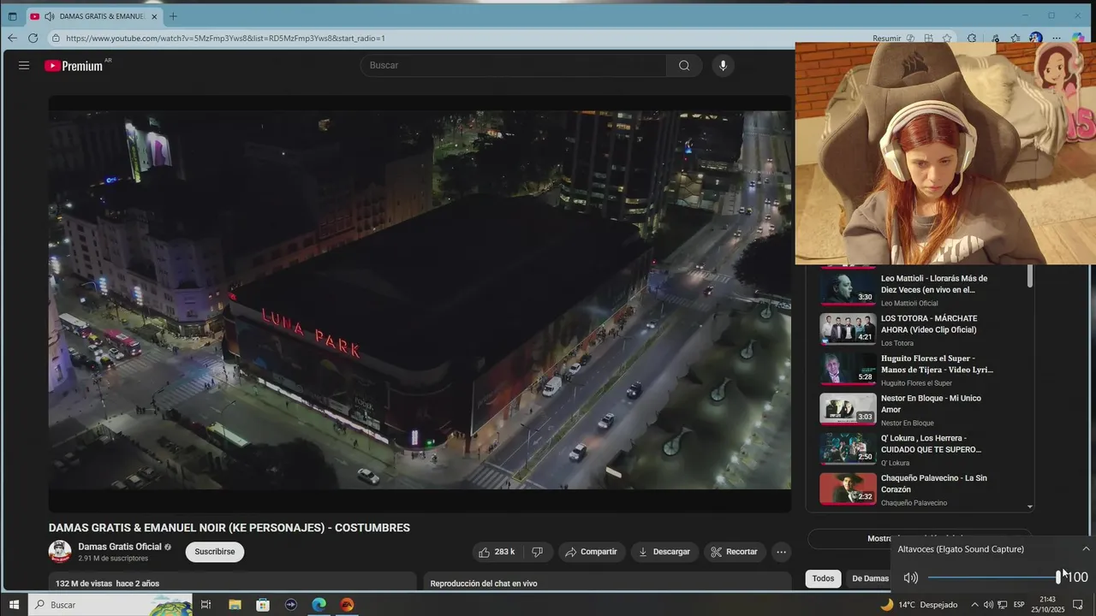The image size is (1096, 616).
Task: Open the Damas Gratis Oficial channel name
Action: click(120, 547)
